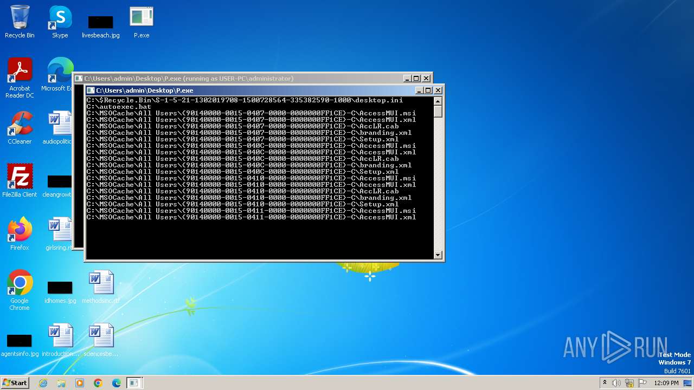Click the $Recycle.Bin desktop.ini console line

pos(245,100)
